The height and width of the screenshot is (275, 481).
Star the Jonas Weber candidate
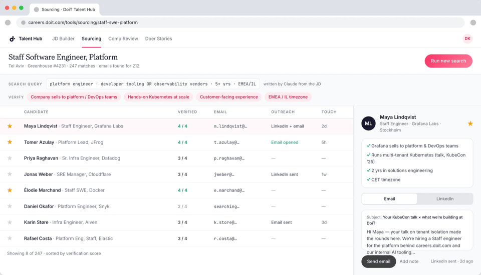click(10, 174)
